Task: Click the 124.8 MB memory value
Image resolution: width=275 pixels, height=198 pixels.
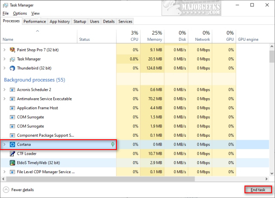Action: pyautogui.click(x=154, y=68)
